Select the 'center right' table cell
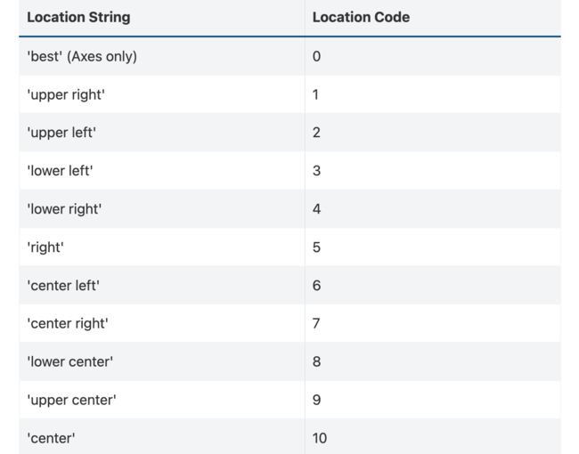The image size is (579, 454). click(x=162, y=323)
